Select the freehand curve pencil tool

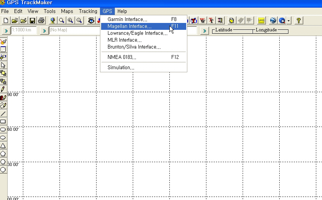point(3,105)
